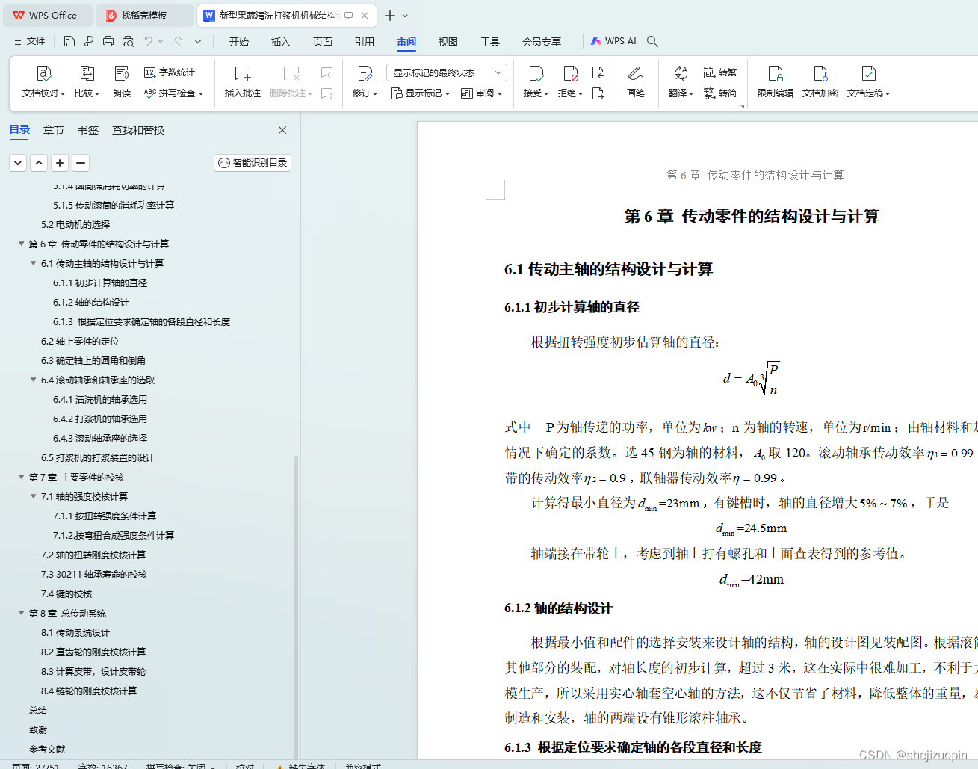Close the navigation pane with X
Image resolution: width=978 pixels, height=769 pixels.
click(282, 130)
